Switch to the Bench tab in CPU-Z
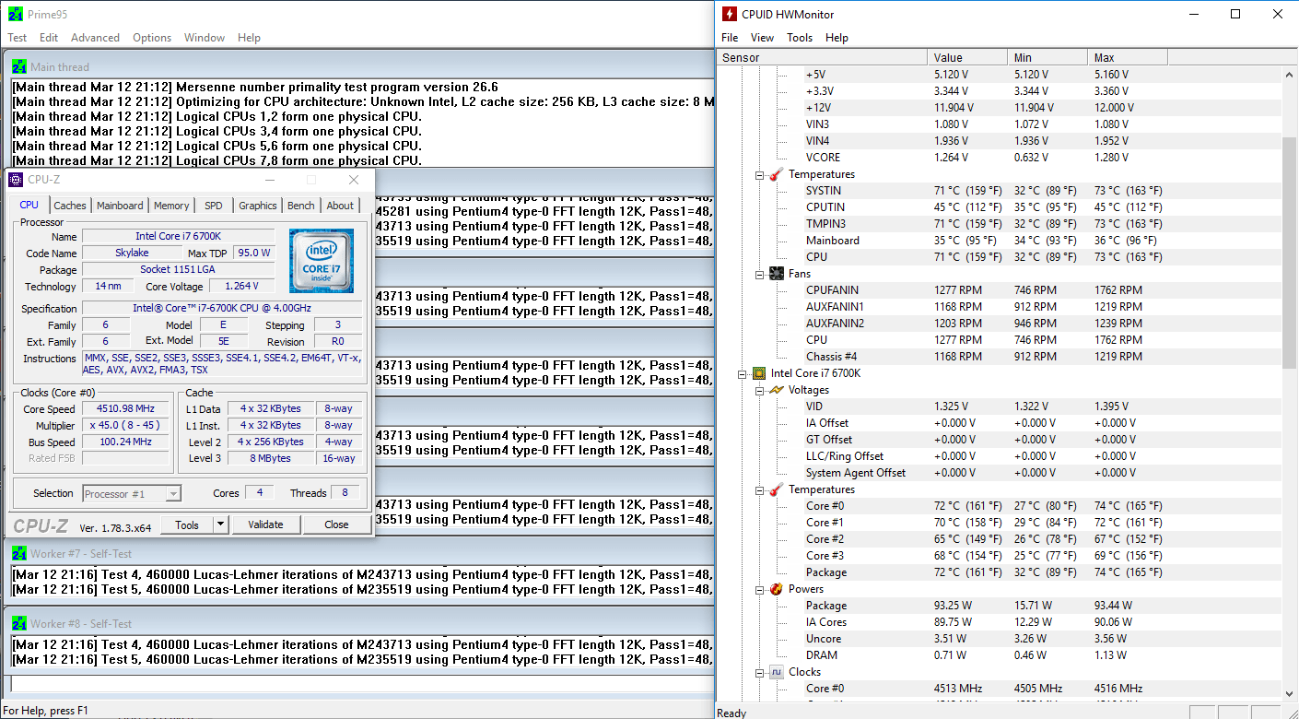The image size is (1299, 719). [301, 206]
